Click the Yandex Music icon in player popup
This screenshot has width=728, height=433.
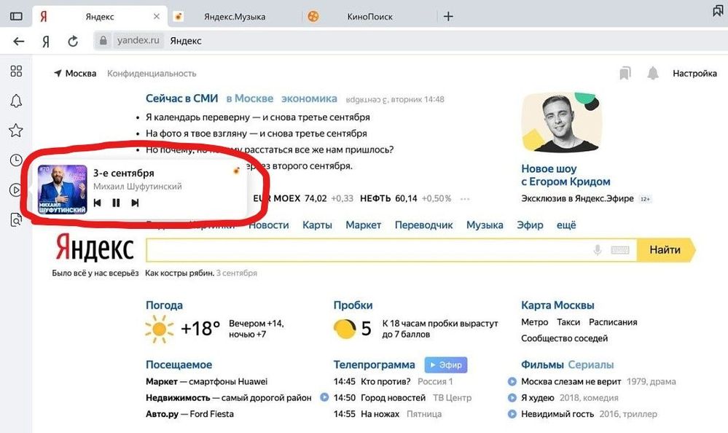pos(236,171)
